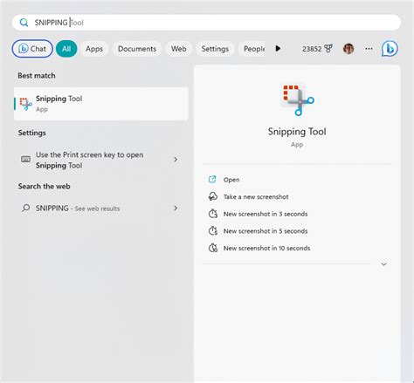Switch to the Documents filter tab
The width and height of the screenshot is (414, 383).
pyautogui.click(x=137, y=49)
